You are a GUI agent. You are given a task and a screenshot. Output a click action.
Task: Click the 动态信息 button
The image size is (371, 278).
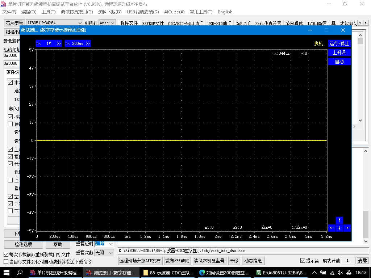click(x=253, y=261)
